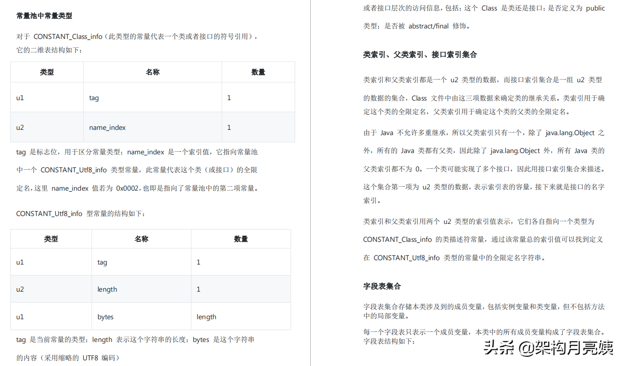Click quantity 1 in the name_index row
Image resolution: width=624 pixels, height=366 pixels.
tap(229, 128)
